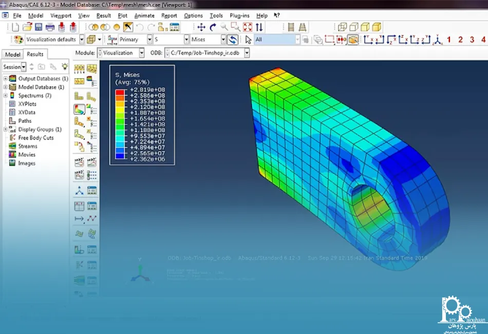Viewport: 488px width, 334px height.
Task: Expand the Output Databases tree node
Action: pyautogui.click(x=5, y=79)
